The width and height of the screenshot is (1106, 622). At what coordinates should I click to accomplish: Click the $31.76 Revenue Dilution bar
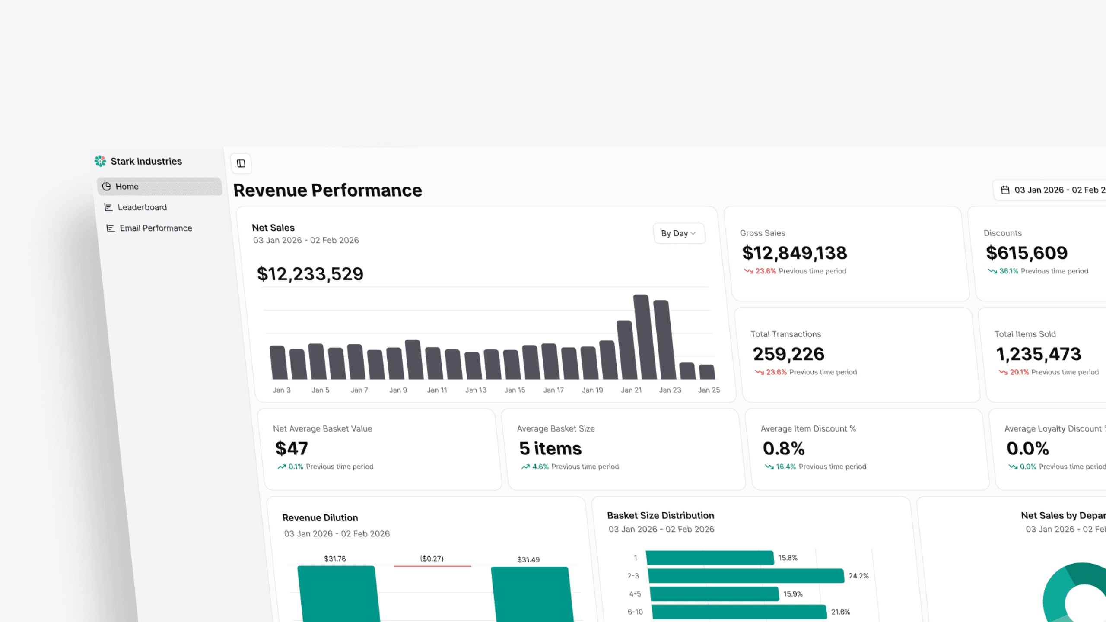coord(339,594)
